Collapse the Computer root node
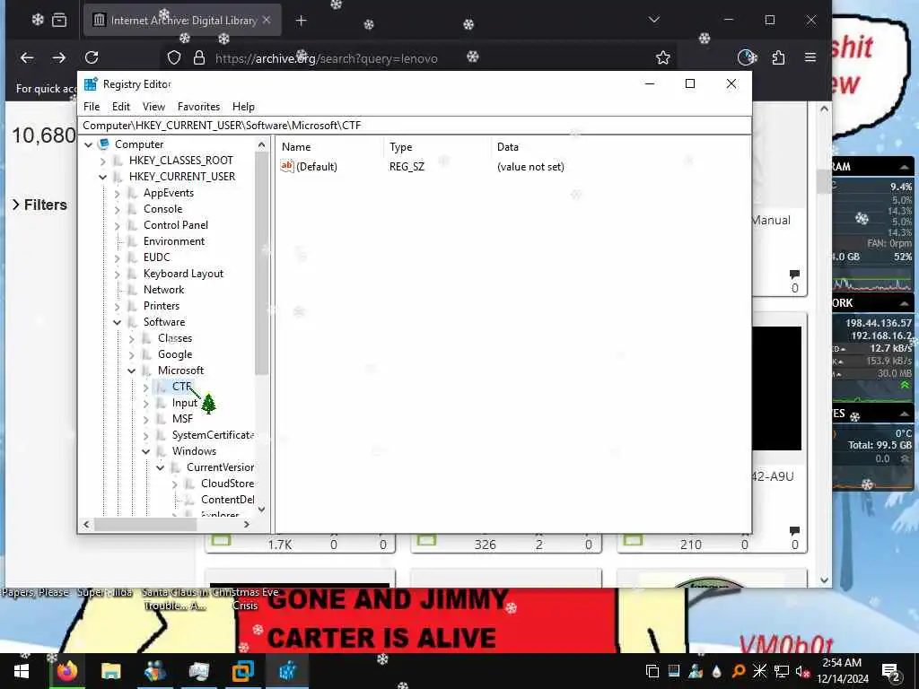This screenshot has width=919, height=689. [89, 144]
